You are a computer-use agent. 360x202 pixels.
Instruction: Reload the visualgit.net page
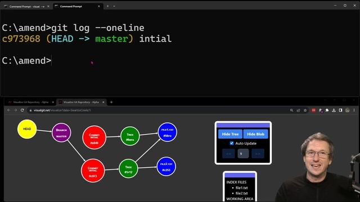click(x=22, y=110)
